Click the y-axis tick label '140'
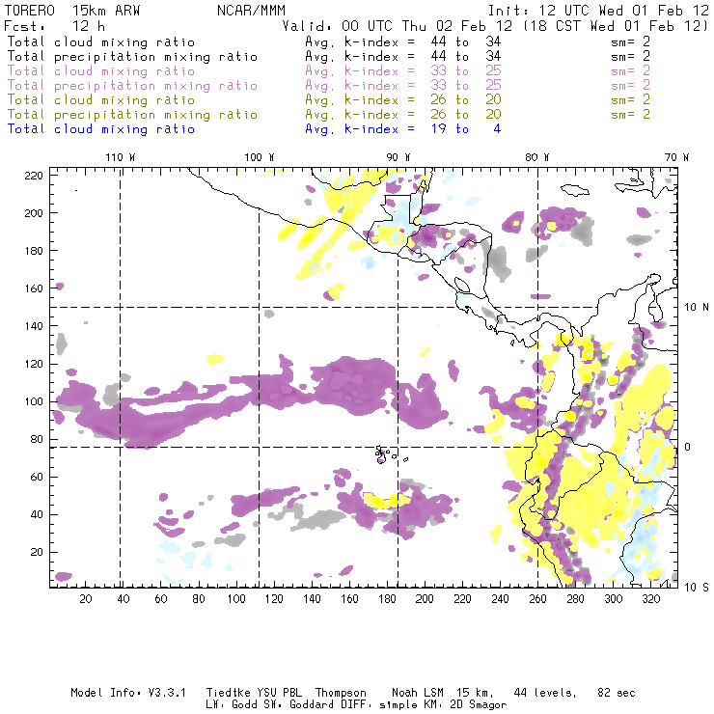The width and height of the screenshot is (714, 714). point(34,326)
